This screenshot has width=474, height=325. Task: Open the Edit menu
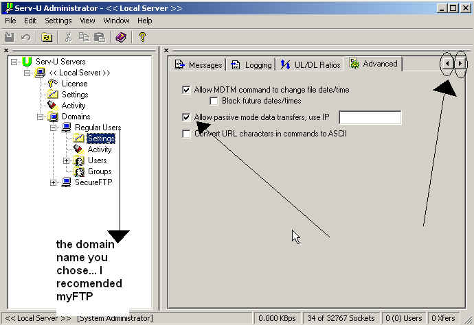[x=30, y=21]
